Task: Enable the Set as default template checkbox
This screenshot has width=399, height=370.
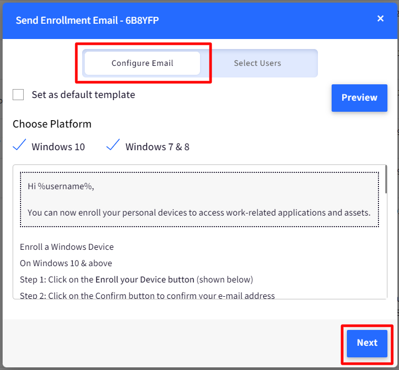Action: tap(18, 94)
